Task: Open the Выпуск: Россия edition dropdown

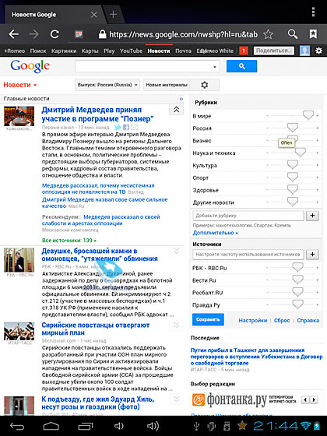Action: (x=107, y=85)
